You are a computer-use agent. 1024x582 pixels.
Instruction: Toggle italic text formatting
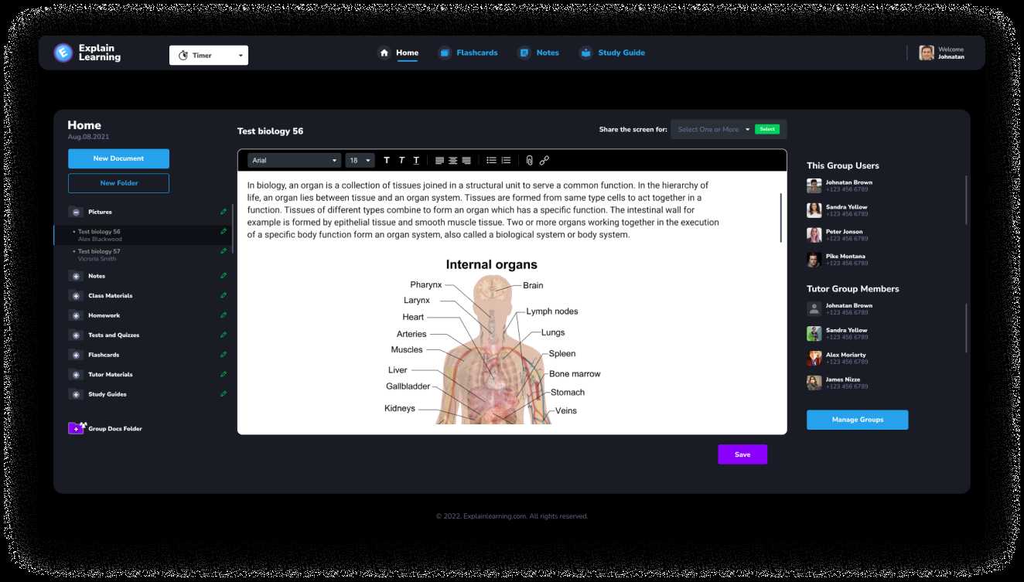401,161
